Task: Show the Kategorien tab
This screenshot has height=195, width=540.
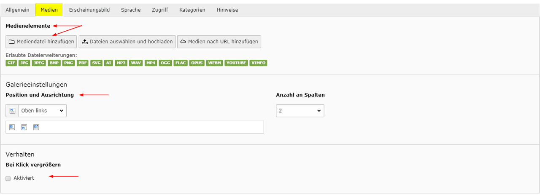Action: click(x=192, y=10)
